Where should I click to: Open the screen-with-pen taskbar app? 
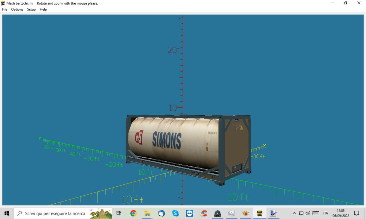273,213
